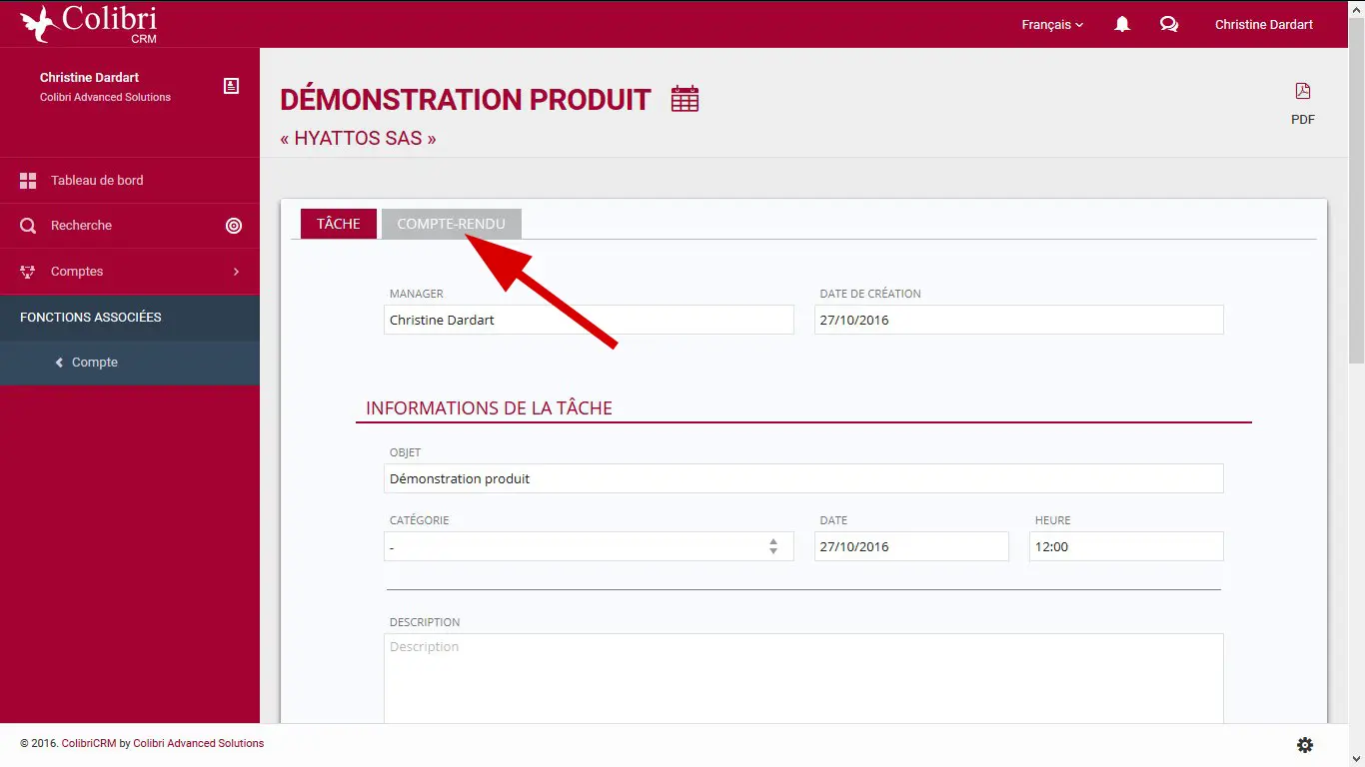The image size is (1365, 767).
Task: Expand the Comptes menu chevron
Action: point(236,272)
